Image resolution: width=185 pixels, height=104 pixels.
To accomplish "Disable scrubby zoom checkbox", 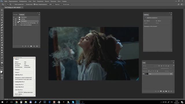I will pos(34,4).
